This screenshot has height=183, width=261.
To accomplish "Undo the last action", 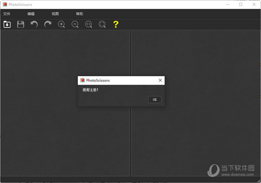I will (x=34, y=24).
